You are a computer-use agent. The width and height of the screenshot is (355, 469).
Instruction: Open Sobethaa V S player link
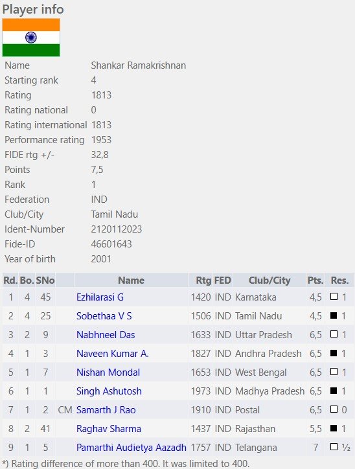click(104, 316)
